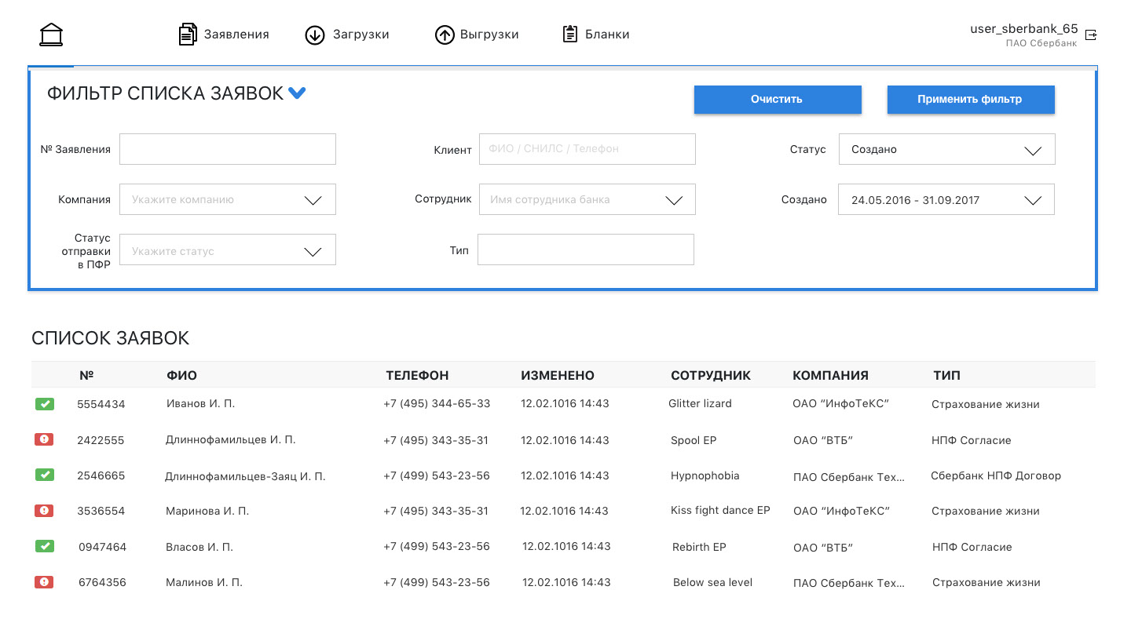
Task: Open the Выгрузки menu item
Action: tap(489, 35)
